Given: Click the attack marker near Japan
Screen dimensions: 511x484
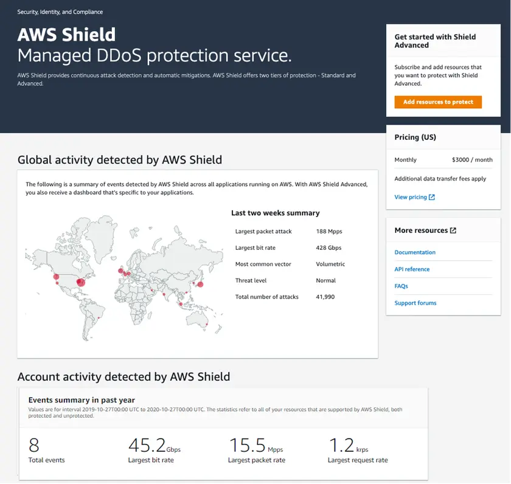Looking at the screenshot, I should [x=201, y=285].
